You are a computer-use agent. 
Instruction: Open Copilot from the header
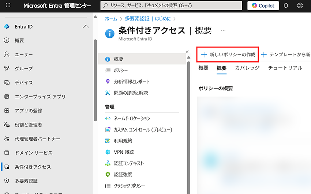coord(263,5)
